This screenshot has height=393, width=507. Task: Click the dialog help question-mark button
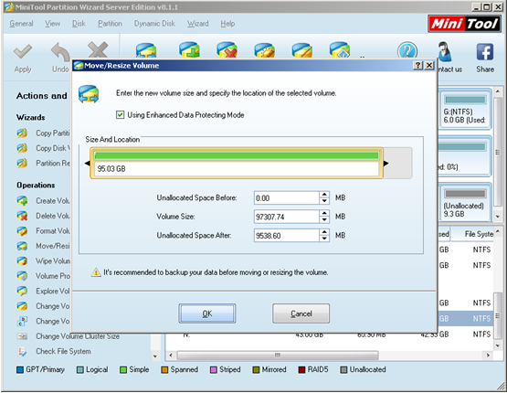pyautogui.click(x=417, y=65)
